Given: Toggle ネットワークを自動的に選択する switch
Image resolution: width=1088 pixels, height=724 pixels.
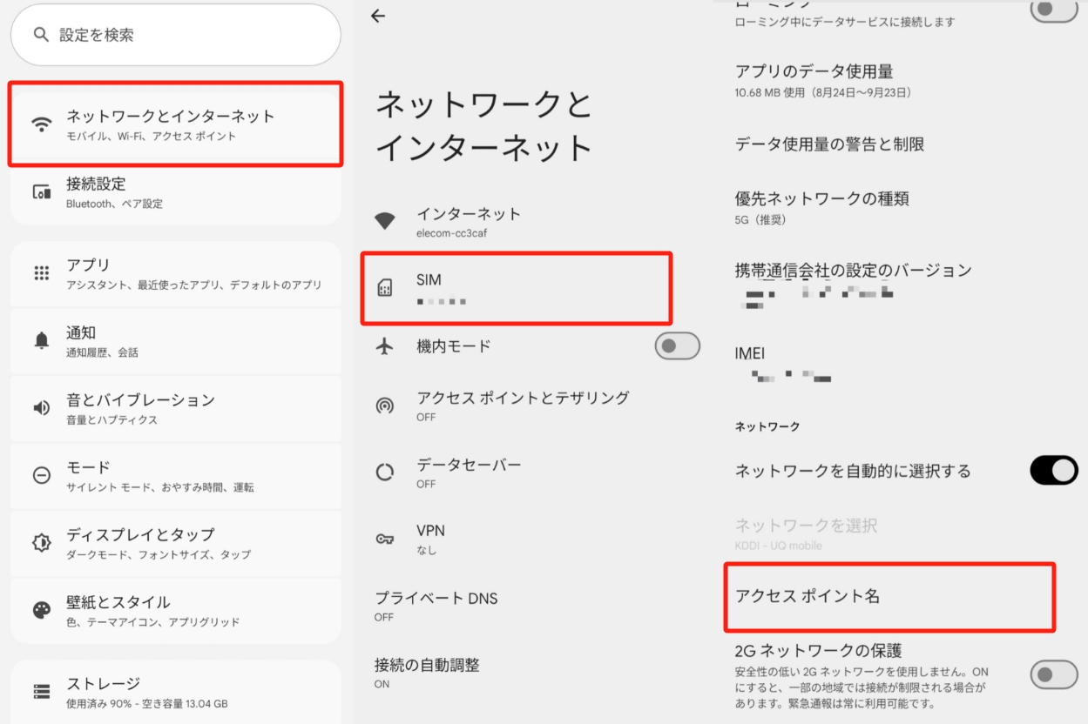Looking at the screenshot, I should click(1054, 471).
